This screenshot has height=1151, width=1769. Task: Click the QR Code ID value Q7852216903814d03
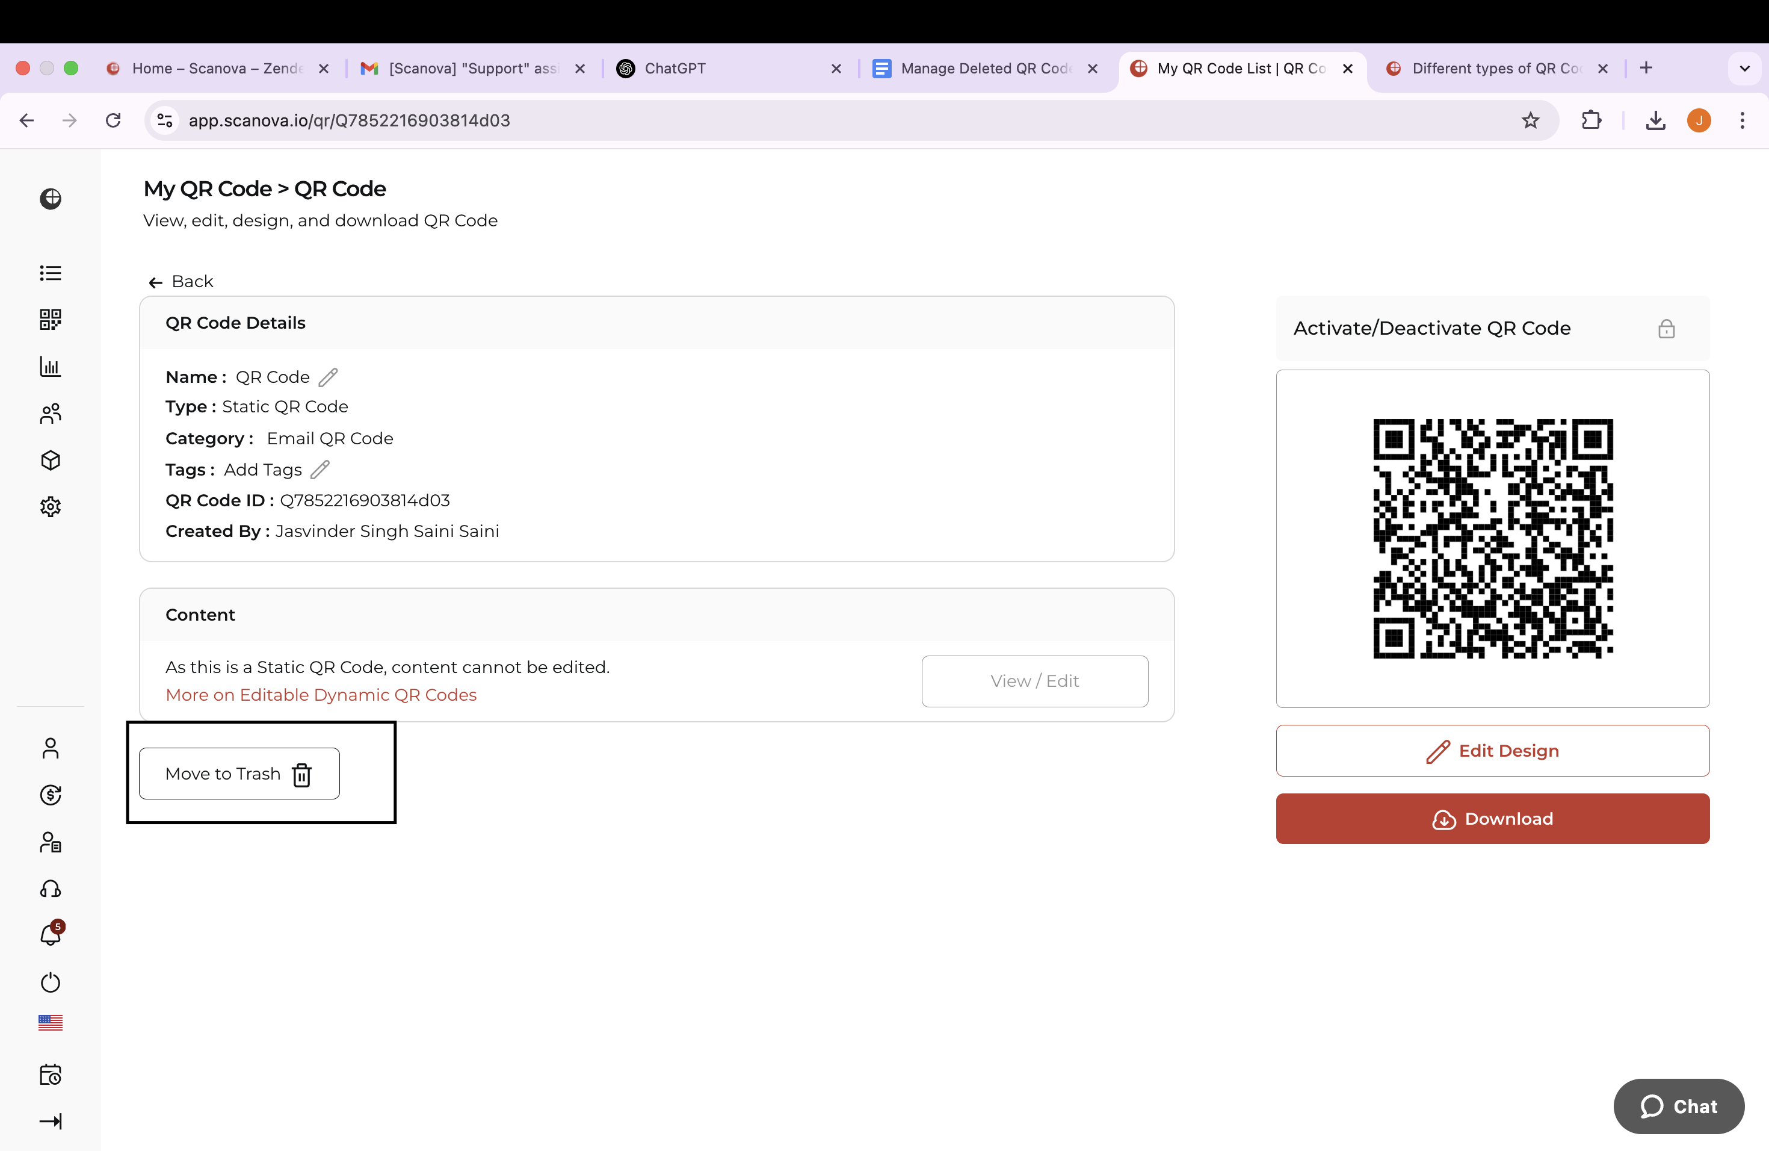[x=365, y=500]
